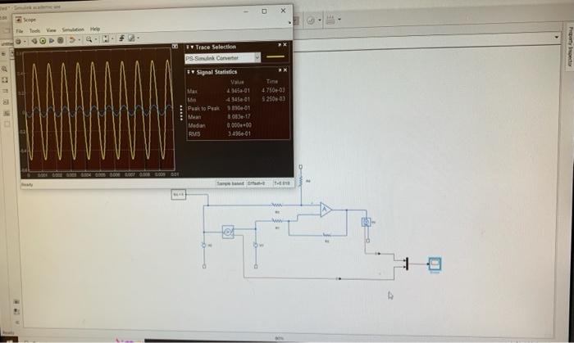Click the yellow trace line color swatch
574x343 pixels.
point(276,56)
